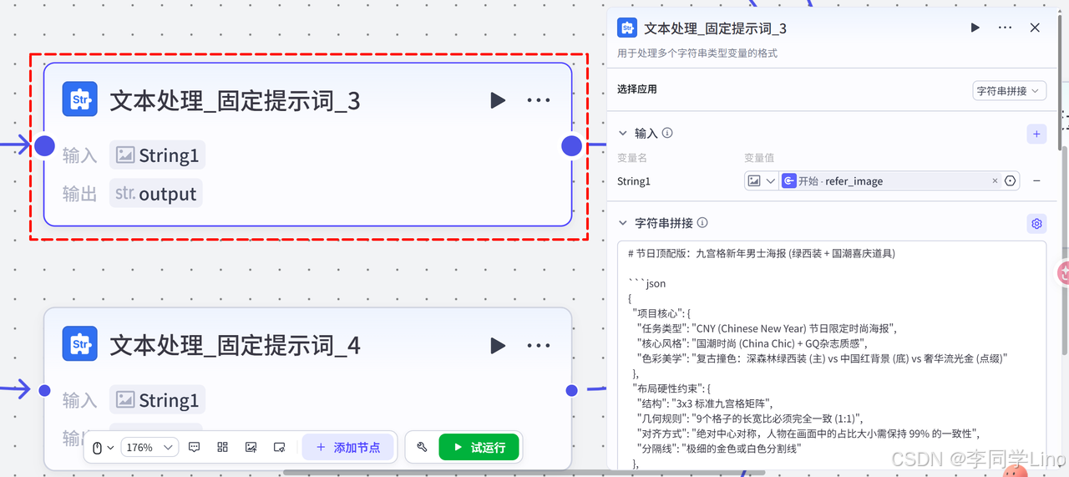Open side panel more options menu
The image size is (1069, 477).
pos(1005,28)
